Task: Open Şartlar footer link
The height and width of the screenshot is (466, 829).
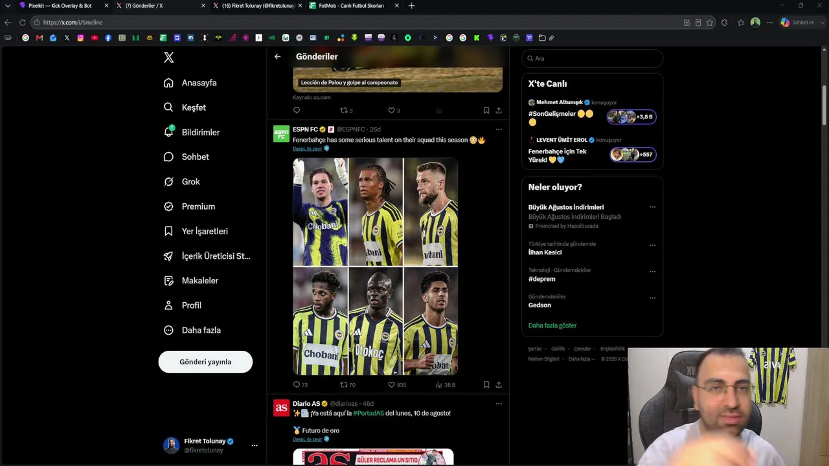Action: 535,349
